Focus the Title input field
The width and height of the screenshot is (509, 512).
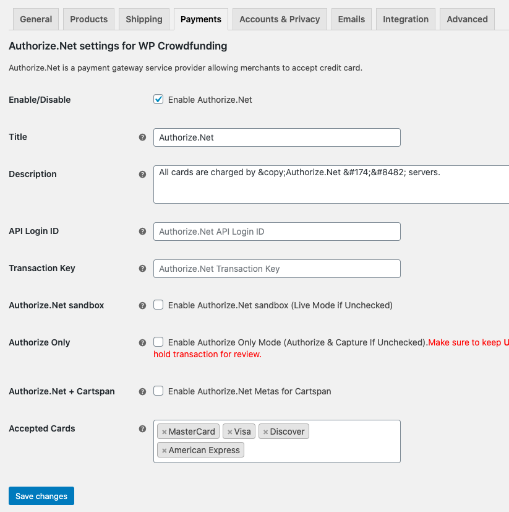tap(277, 137)
